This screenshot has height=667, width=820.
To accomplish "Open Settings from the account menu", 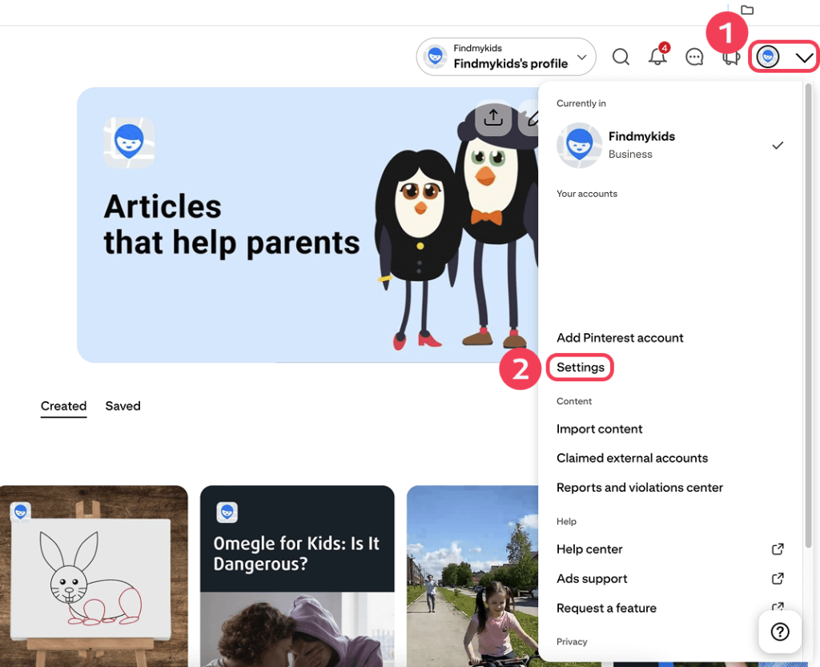I will click(580, 367).
